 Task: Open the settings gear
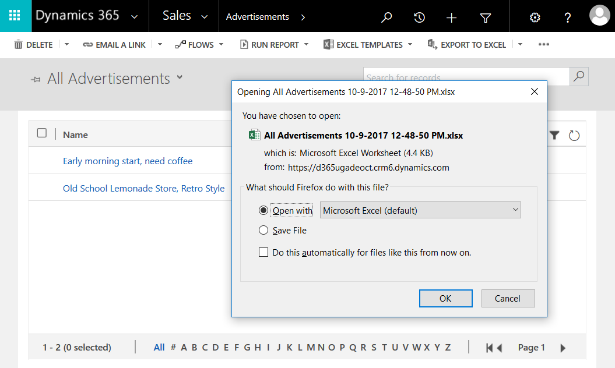point(535,17)
